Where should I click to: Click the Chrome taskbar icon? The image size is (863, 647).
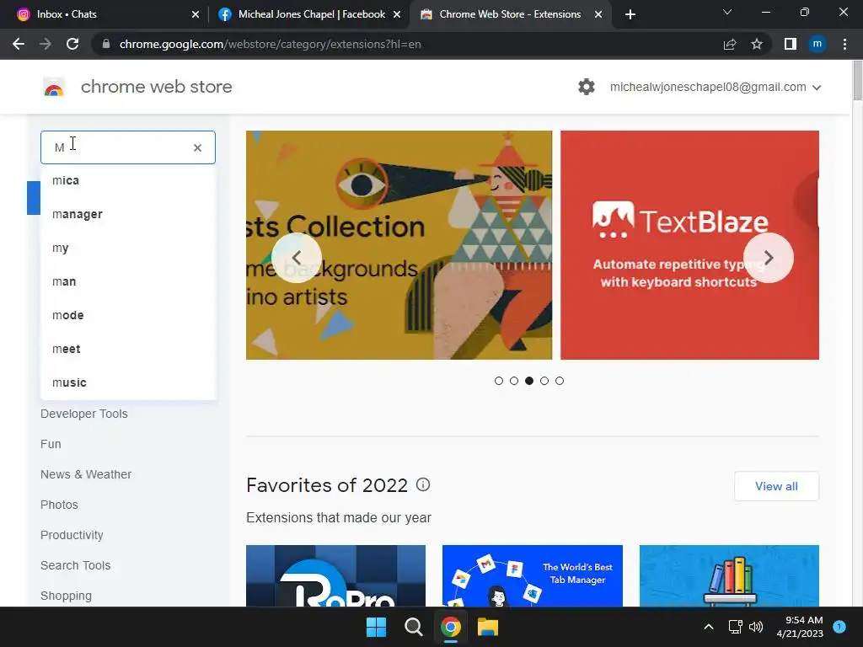451,627
